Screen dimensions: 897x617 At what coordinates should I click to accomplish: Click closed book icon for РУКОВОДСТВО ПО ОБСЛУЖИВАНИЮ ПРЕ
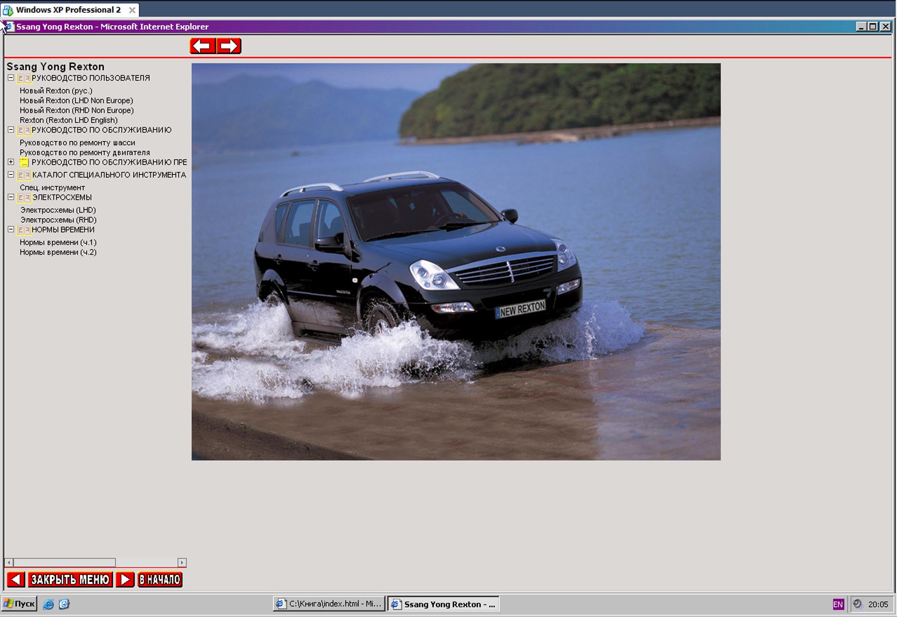(x=24, y=163)
